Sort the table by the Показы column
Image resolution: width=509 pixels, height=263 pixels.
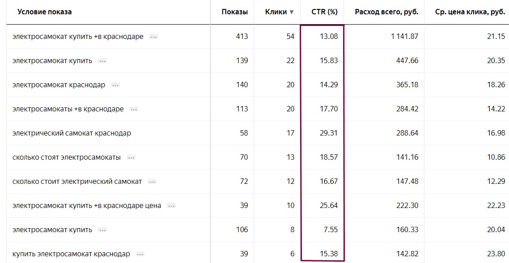coord(234,12)
